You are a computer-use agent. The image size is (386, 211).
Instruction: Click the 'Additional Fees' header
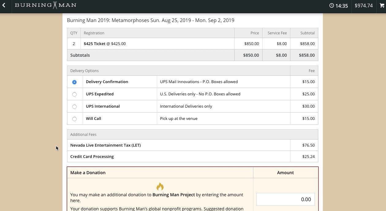point(83,134)
